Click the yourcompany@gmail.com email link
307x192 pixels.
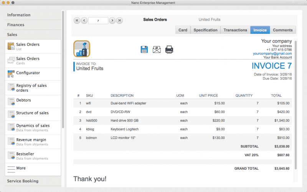pyautogui.click(x=272, y=54)
